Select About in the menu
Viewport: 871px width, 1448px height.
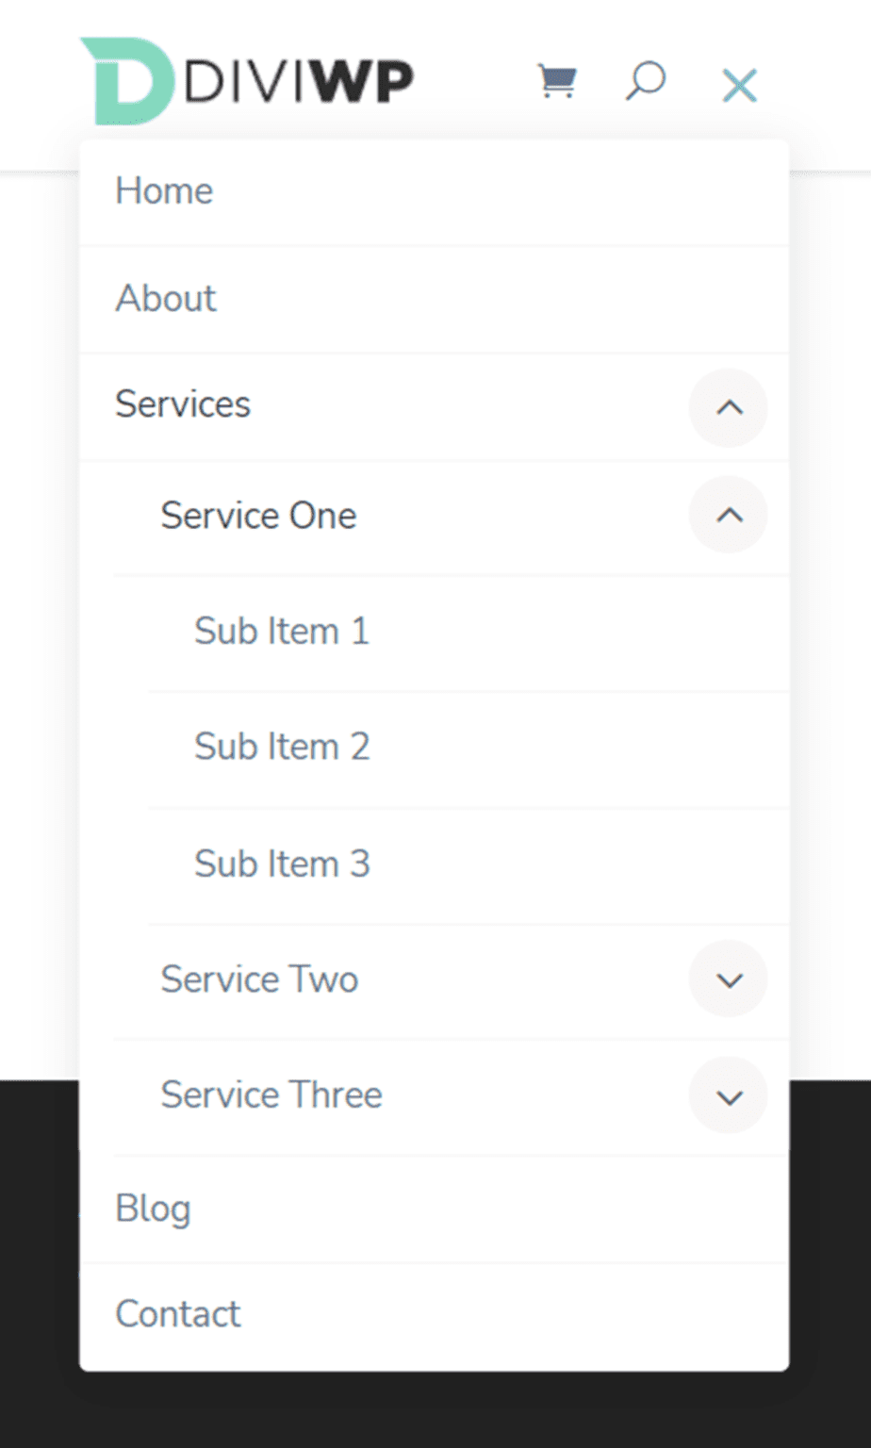(166, 298)
